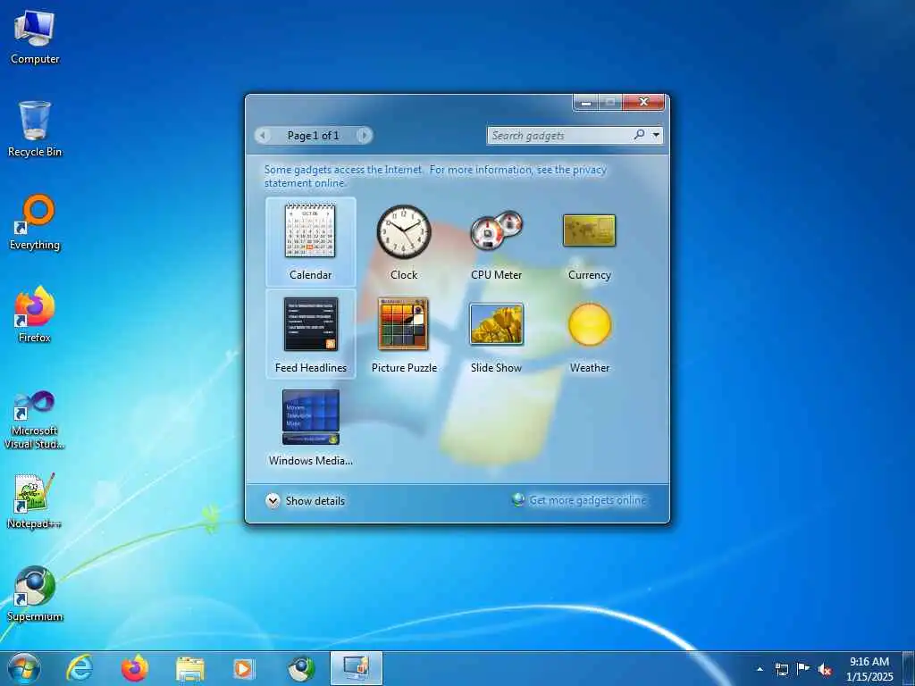This screenshot has height=686, width=915.
Task: Select the Feed Headlines gadget
Action: tap(310, 334)
